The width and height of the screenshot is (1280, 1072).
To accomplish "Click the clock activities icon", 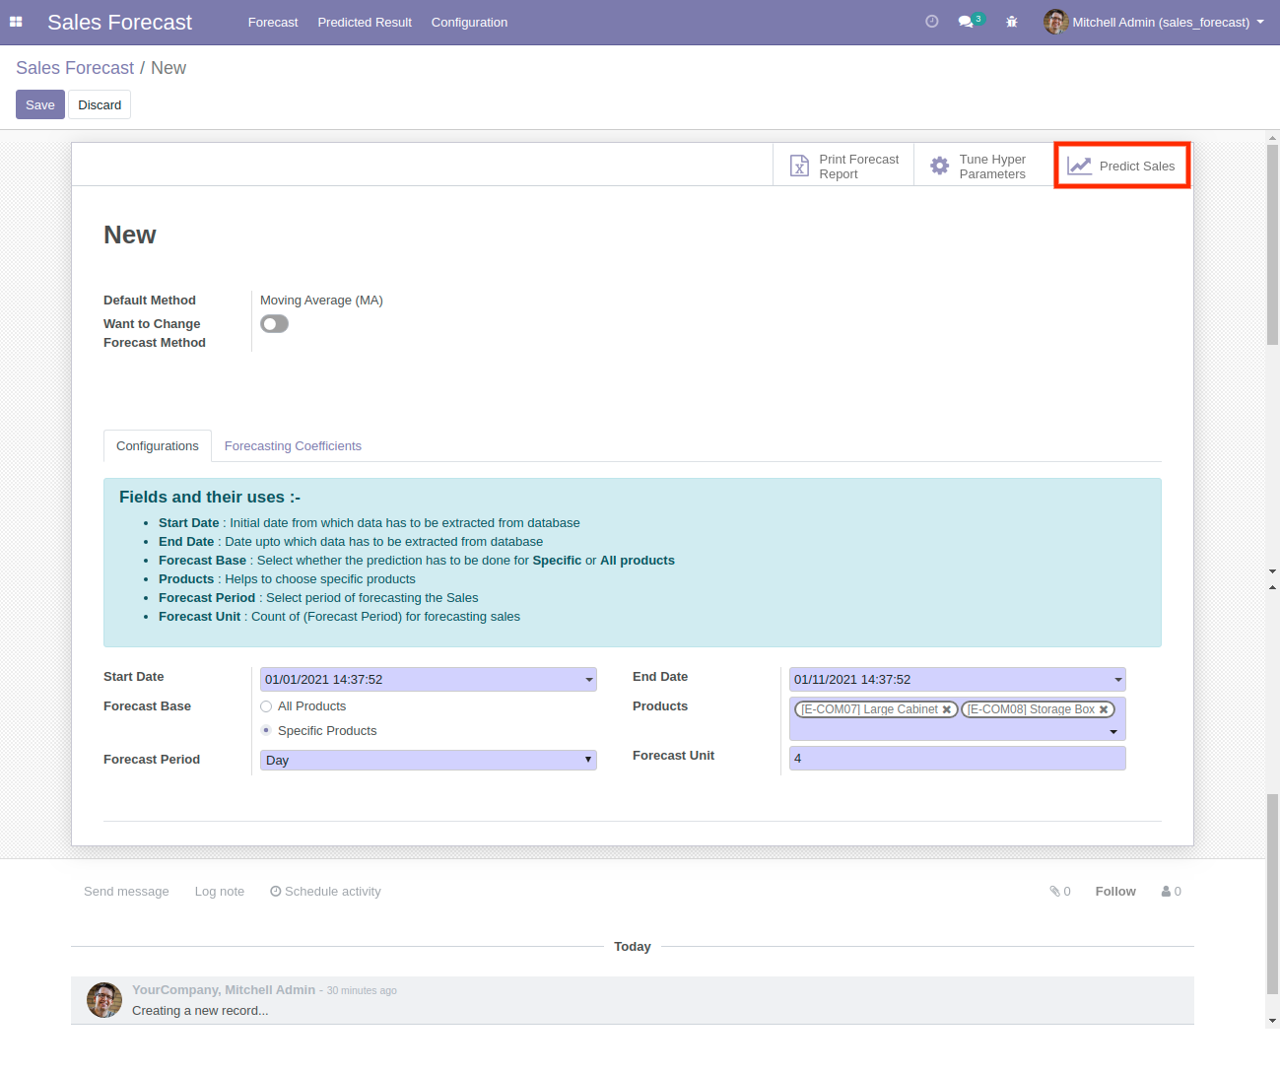I will [x=931, y=22].
